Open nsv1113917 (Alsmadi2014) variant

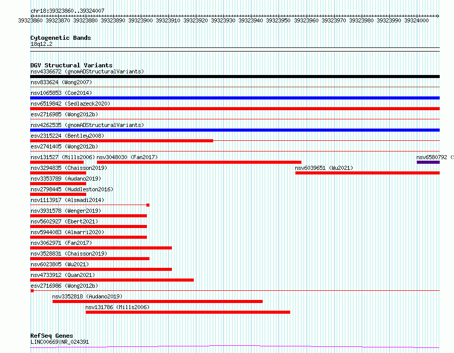tap(67, 200)
